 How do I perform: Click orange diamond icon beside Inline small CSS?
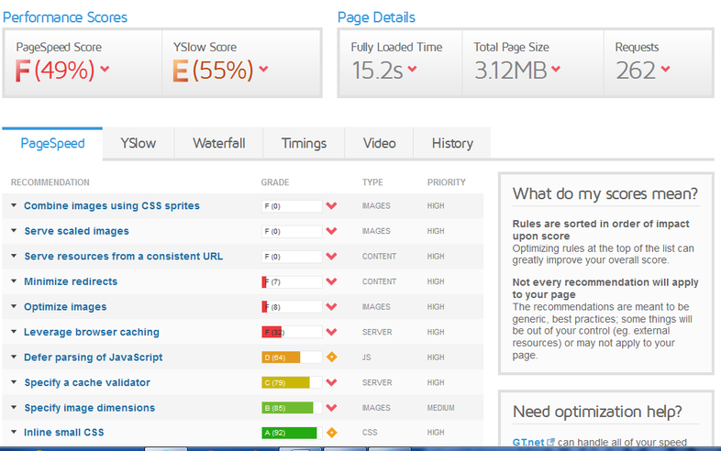tap(331, 433)
